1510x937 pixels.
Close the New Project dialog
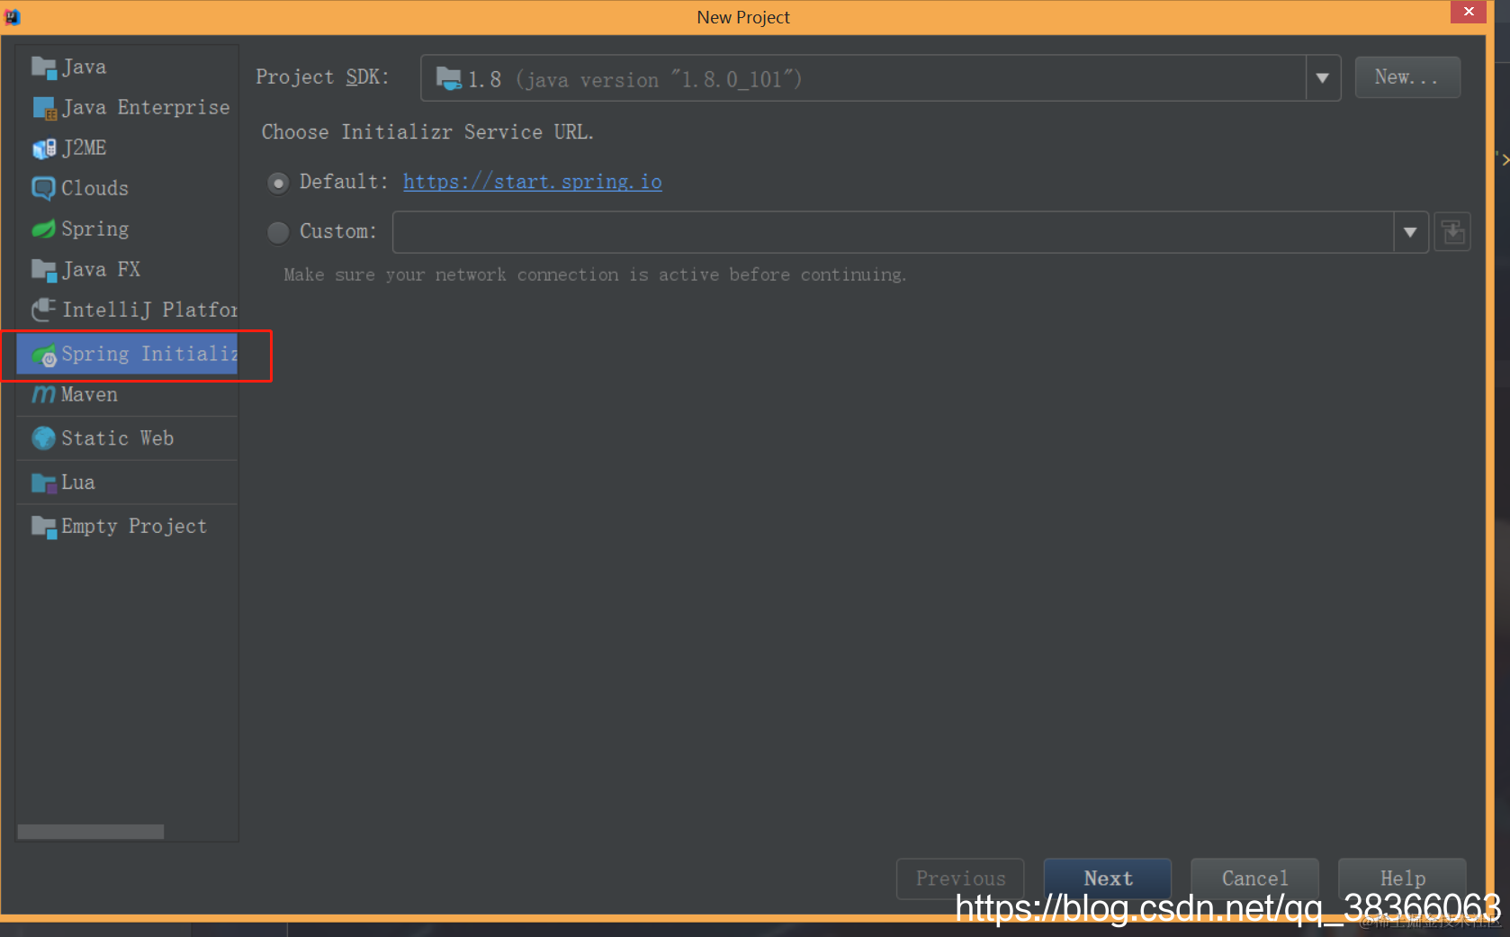[x=1469, y=12]
